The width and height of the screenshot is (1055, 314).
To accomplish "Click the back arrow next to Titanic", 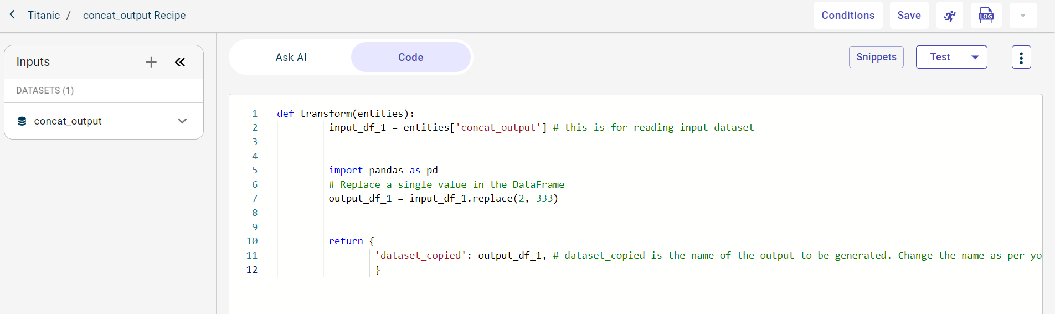I will coord(12,15).
